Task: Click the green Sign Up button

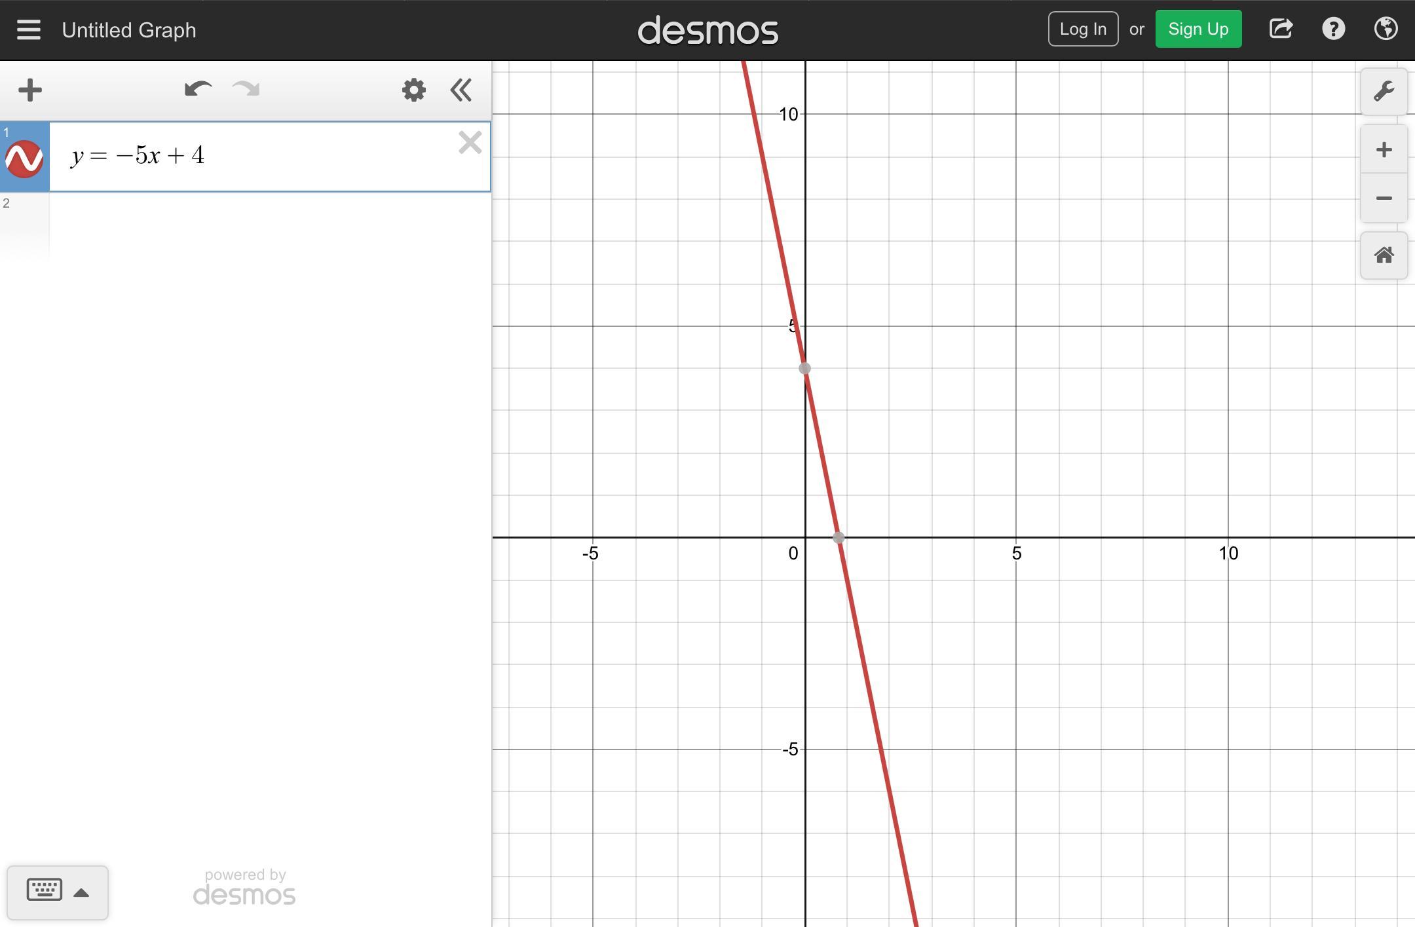Action: 1198,29
